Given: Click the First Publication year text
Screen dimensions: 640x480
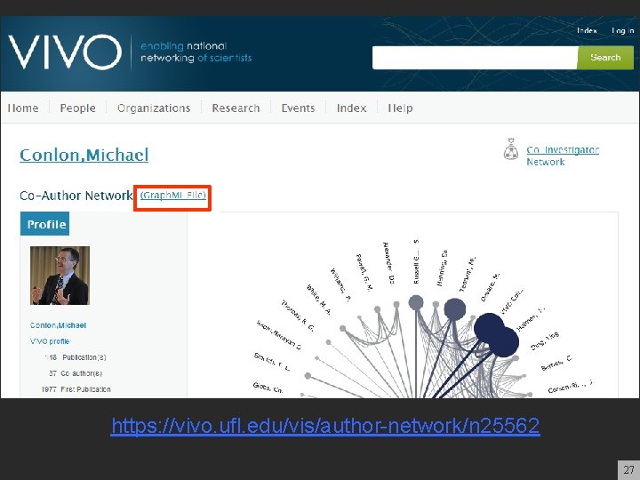Looking at the screenshot, I should [76, 389].
